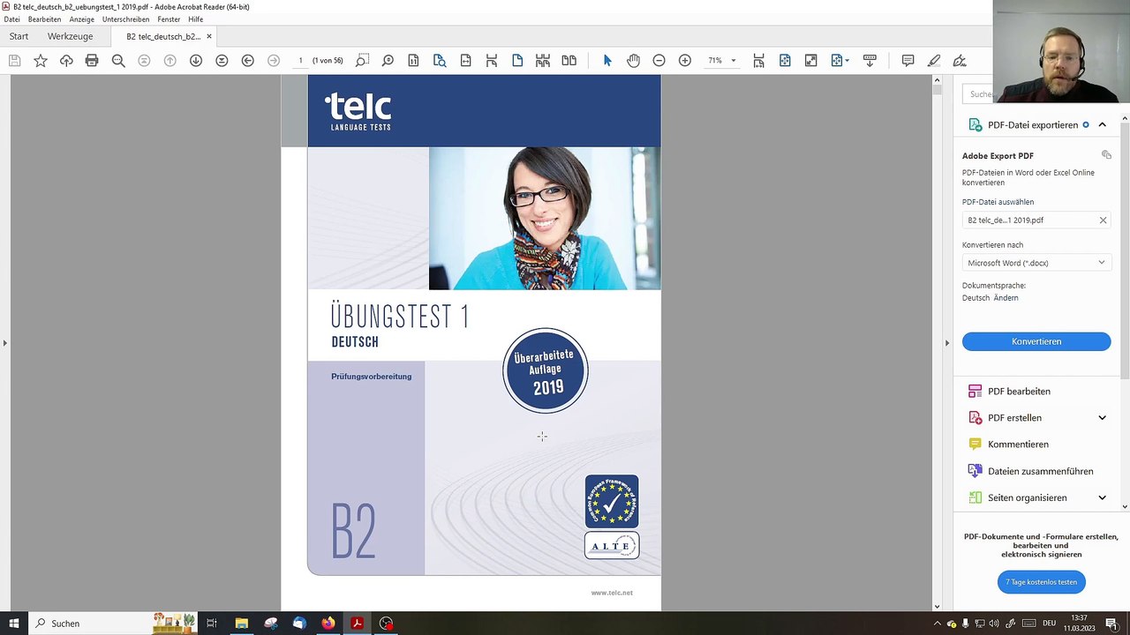Screen dimensions: 1130x635
Task: Zoom out with the minus icon
Action: point(659,60)
